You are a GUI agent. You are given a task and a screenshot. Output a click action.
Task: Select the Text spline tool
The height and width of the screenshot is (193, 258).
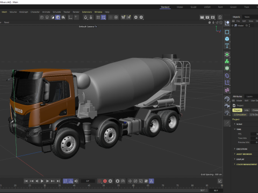[x=227, y=46]
